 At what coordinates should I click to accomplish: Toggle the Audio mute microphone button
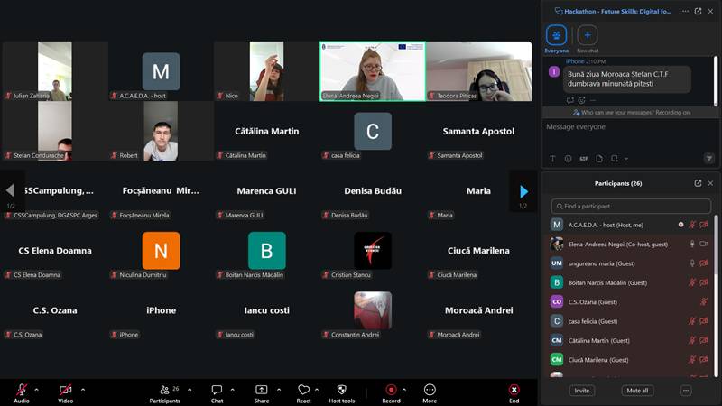tap(21, 390)
